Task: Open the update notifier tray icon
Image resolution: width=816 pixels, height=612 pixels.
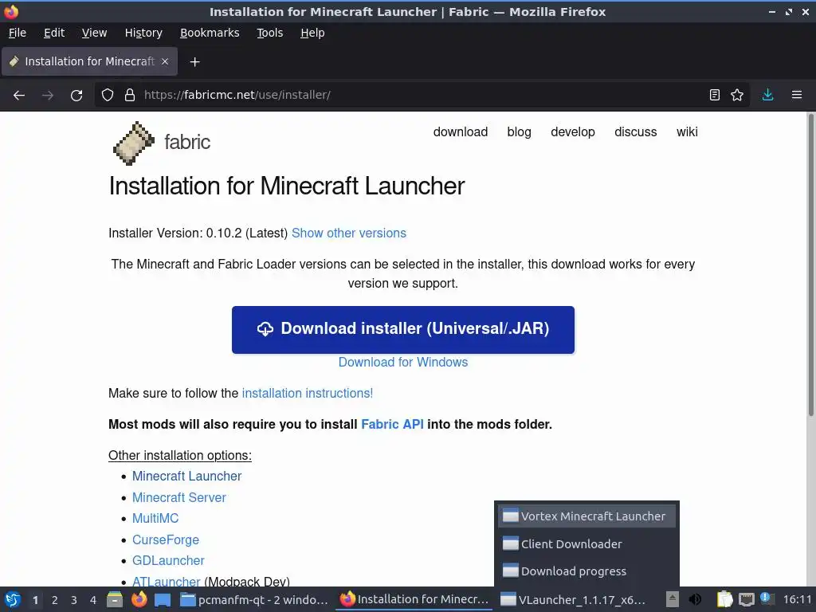Action: coord(767,599)
